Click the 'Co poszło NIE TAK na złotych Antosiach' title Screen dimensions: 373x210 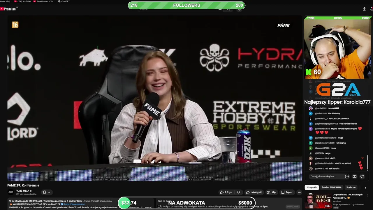pyautogui.click(x=348, y=196)
